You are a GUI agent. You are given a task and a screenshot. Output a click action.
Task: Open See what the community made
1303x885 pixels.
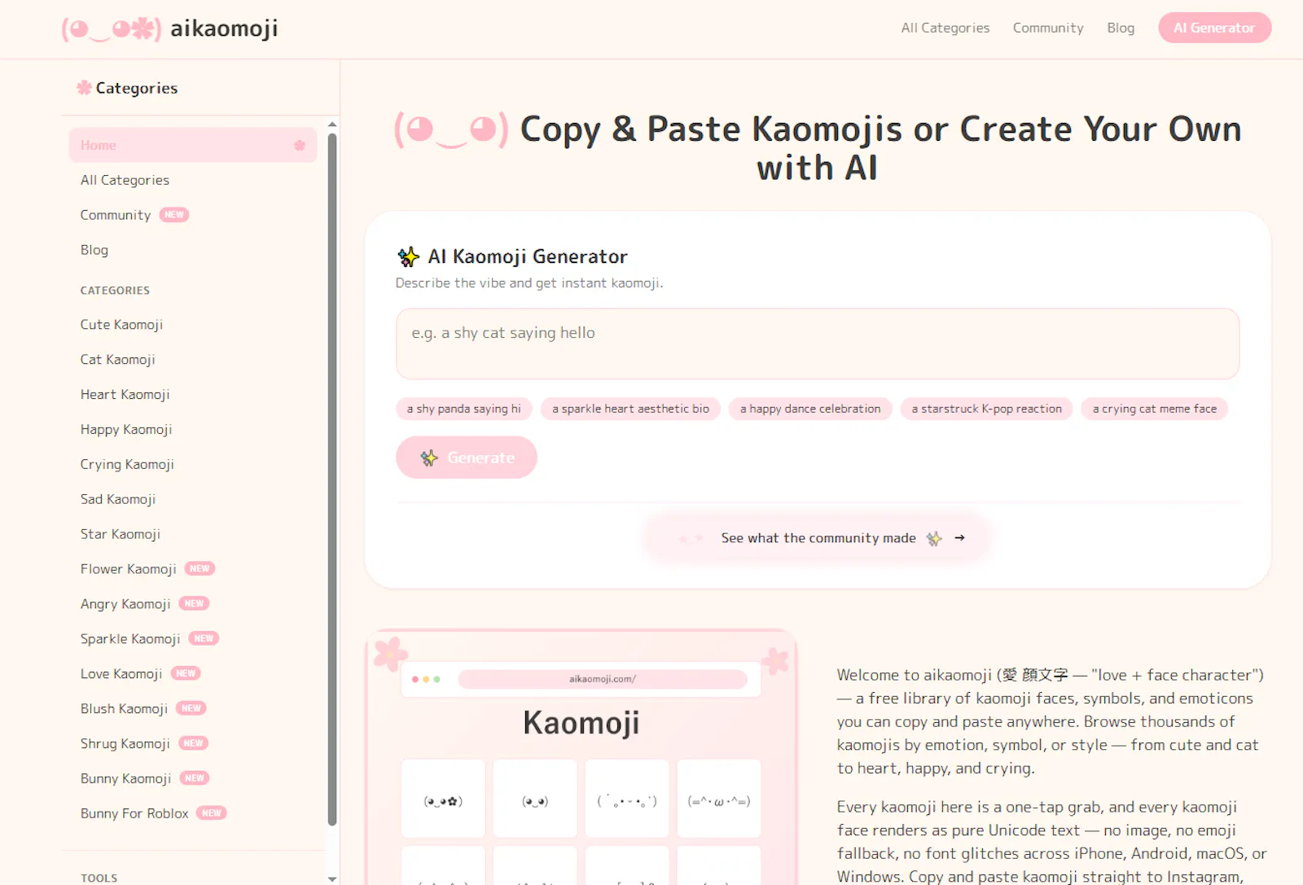(817, 538)
